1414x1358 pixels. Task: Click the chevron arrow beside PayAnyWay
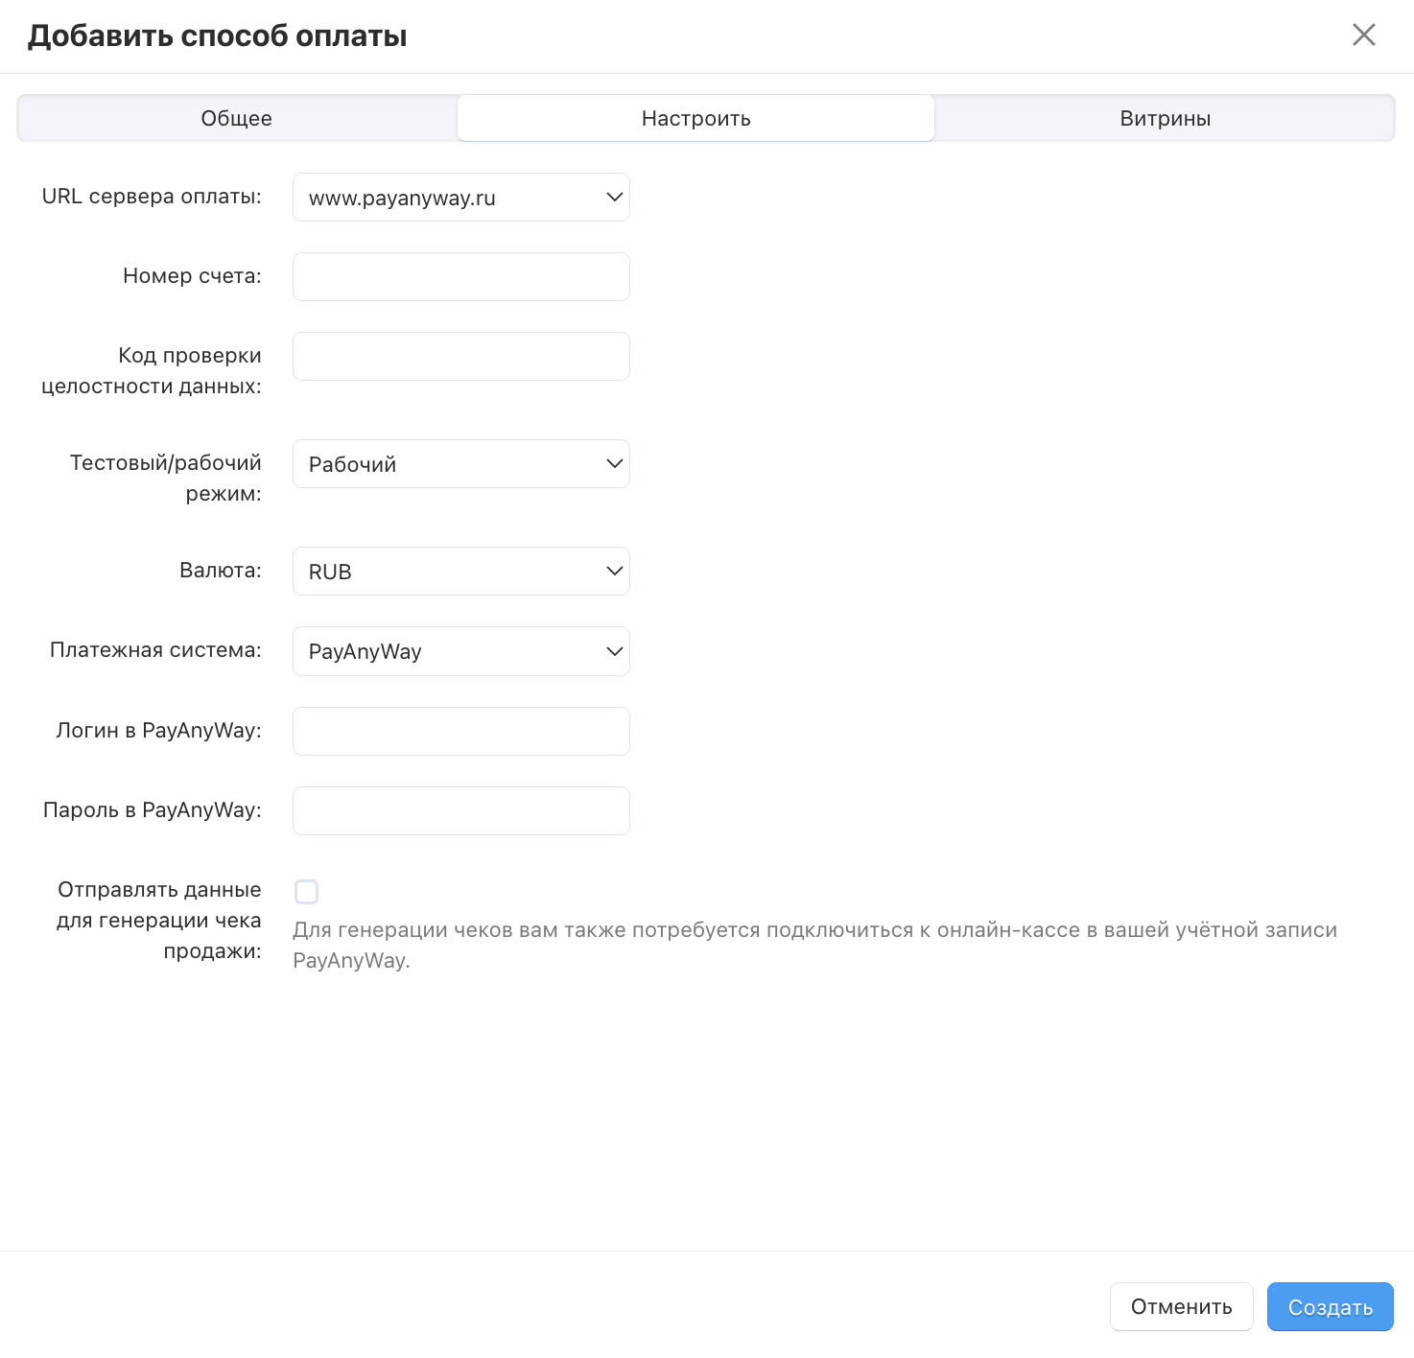point(614,651)
